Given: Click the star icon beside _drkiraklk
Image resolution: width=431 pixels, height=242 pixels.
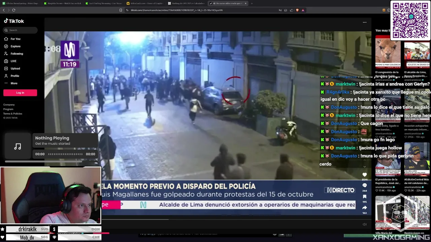Looking at the screenshot, I should tap(3, 229).
